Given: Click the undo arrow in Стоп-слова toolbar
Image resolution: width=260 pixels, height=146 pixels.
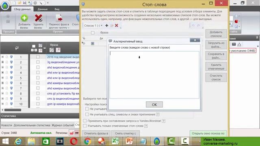Looking at the screenshot, I should [193, 26].
